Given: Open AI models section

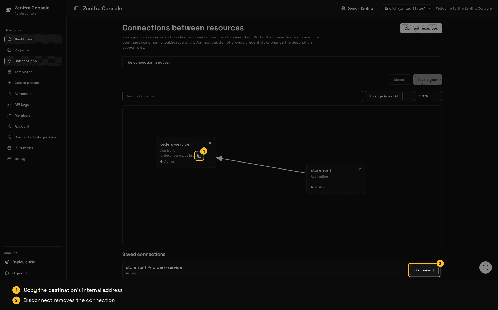Looking at the screenshot, I should (33, 94).
